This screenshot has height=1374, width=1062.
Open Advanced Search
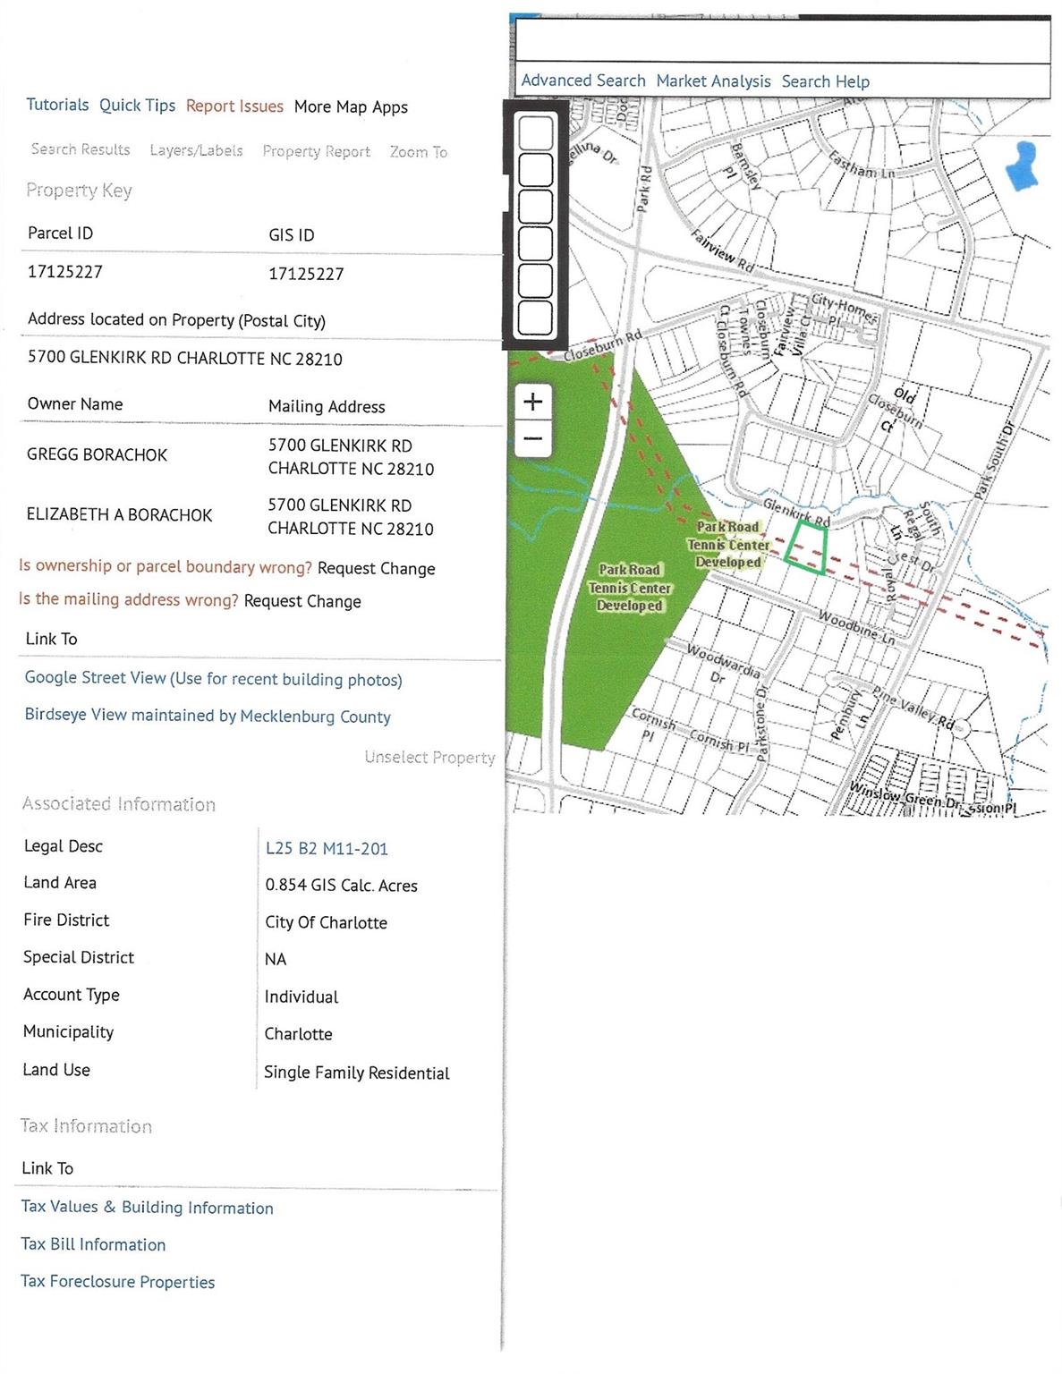coord(583,81)
